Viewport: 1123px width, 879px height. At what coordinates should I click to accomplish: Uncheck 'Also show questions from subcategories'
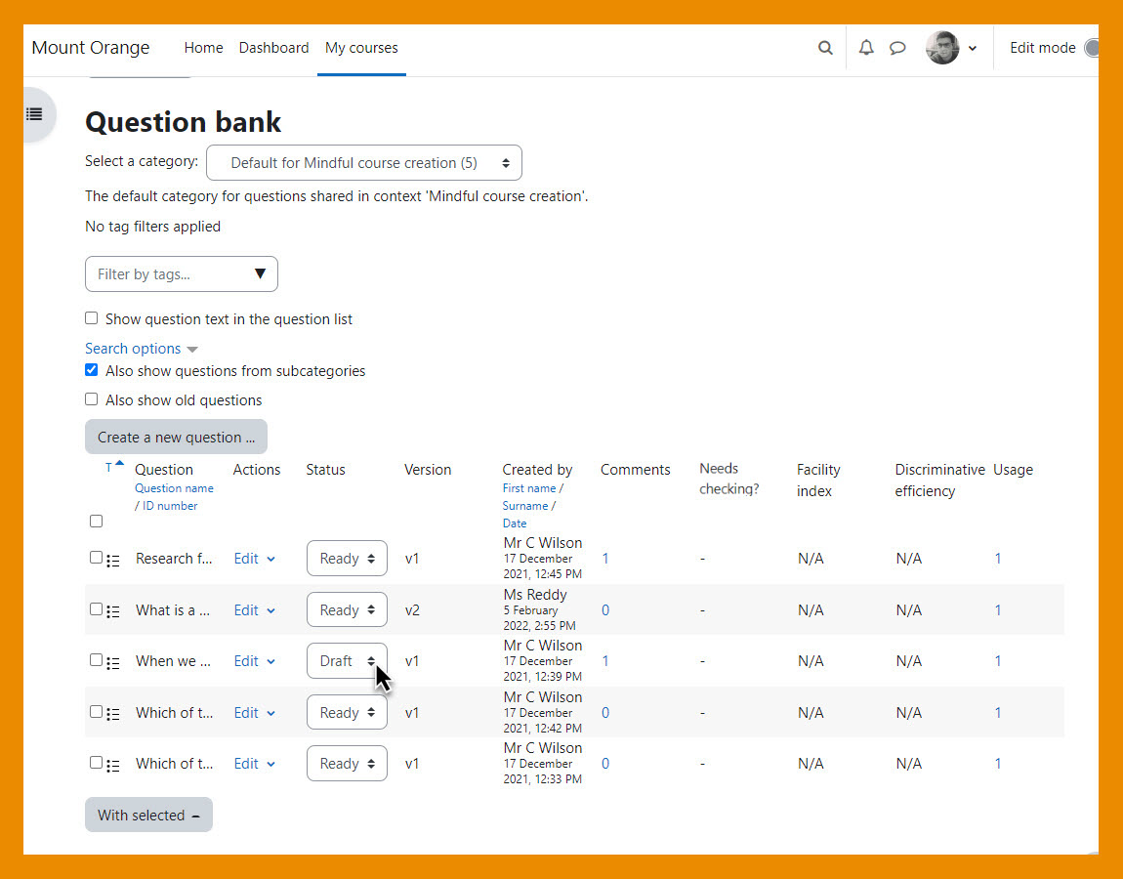(92, 370)
